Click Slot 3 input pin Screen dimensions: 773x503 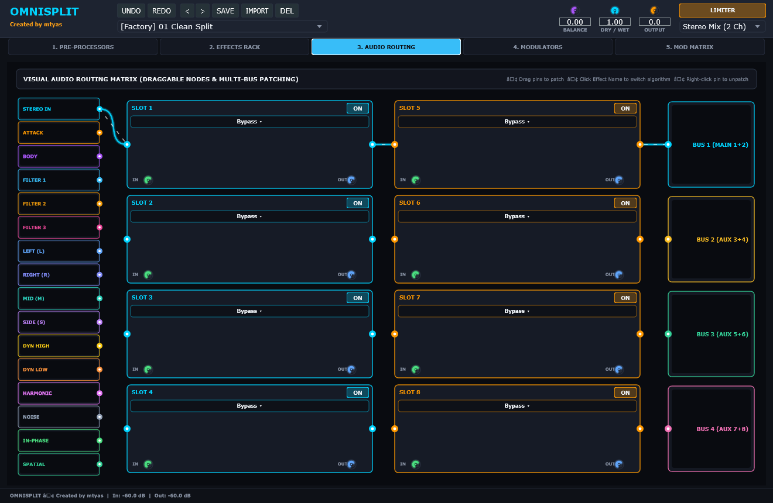(127, 334)
